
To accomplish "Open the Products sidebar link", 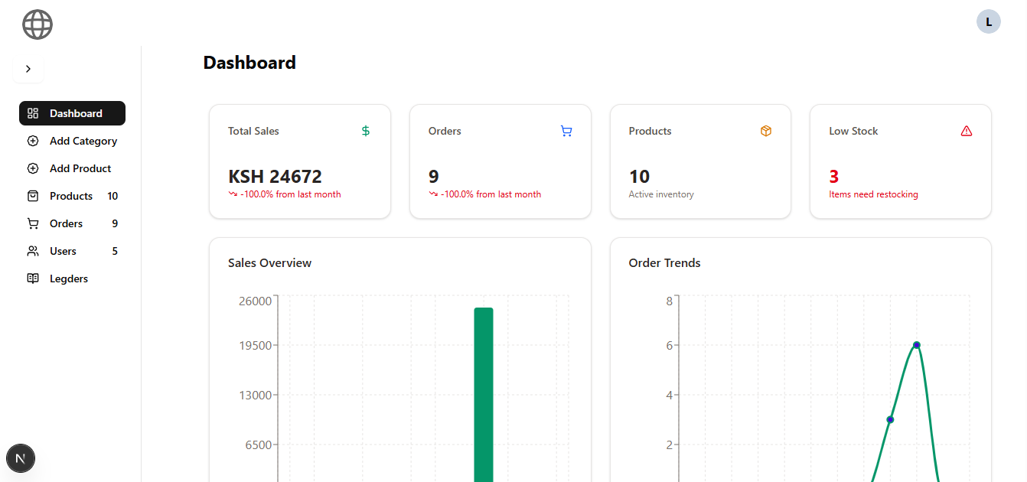I will tap(72, 196).
